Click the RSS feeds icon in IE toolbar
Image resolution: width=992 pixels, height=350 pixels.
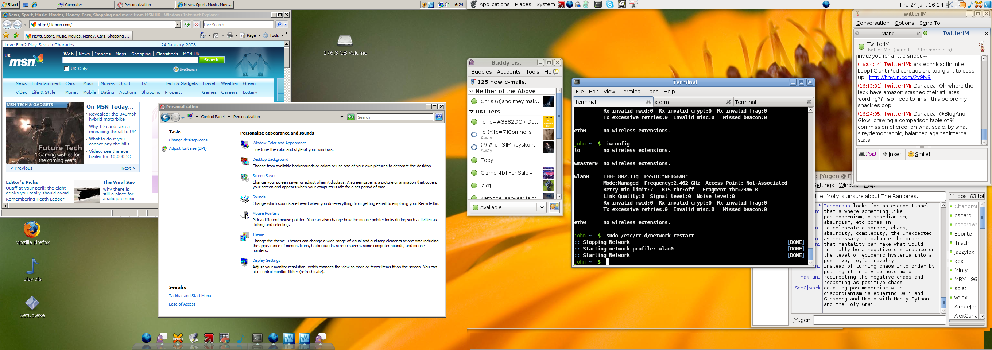coord(216,35)
